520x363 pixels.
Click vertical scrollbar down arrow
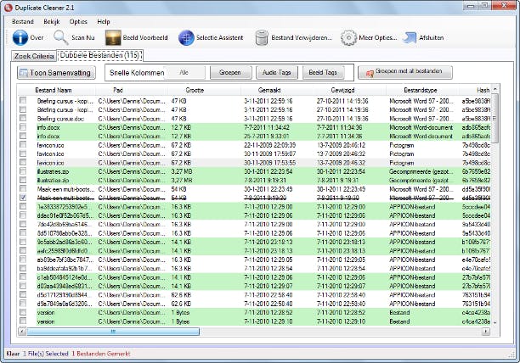[495, 322]
